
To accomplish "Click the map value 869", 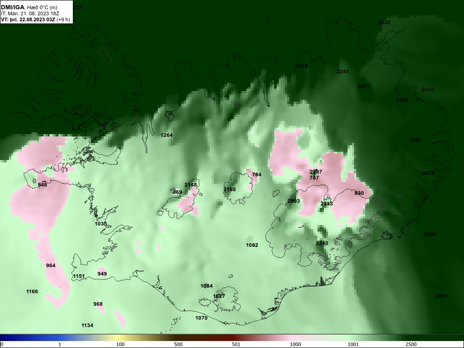I will (x=177, y=193).
